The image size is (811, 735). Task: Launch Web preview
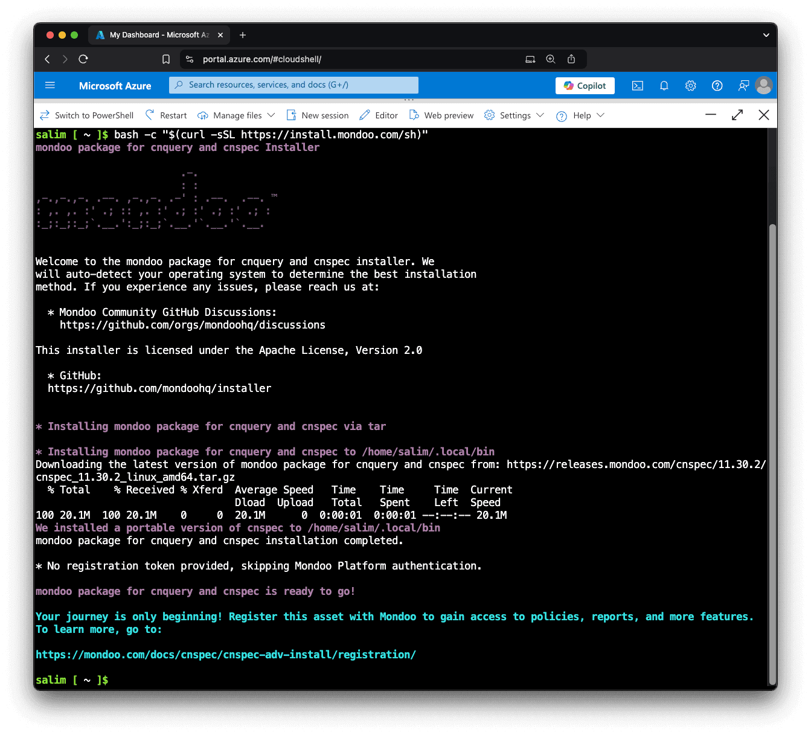(441, 115)
